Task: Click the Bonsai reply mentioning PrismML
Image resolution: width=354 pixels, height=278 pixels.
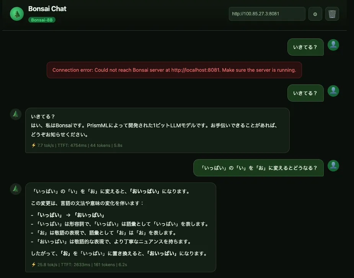Action: [157, 126]
